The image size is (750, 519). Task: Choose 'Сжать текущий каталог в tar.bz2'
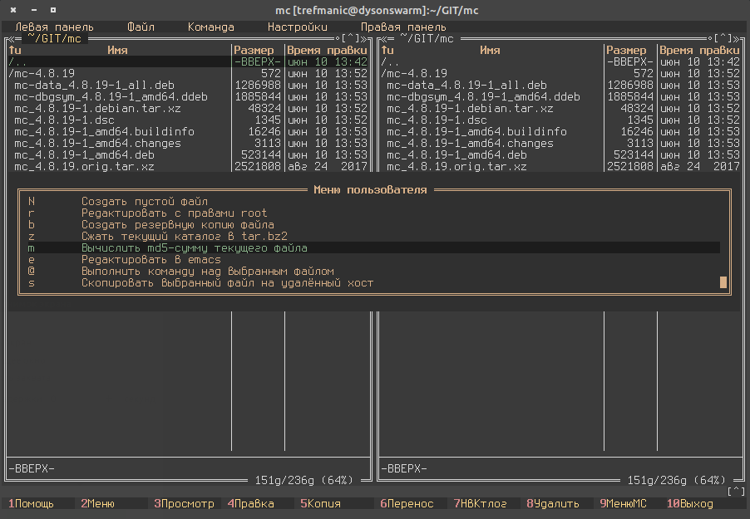(x=184, y=236)
